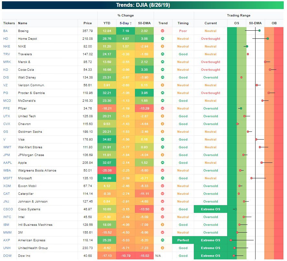
Task: Sort by the Current trading range header
Action: [x=211, y=23]
